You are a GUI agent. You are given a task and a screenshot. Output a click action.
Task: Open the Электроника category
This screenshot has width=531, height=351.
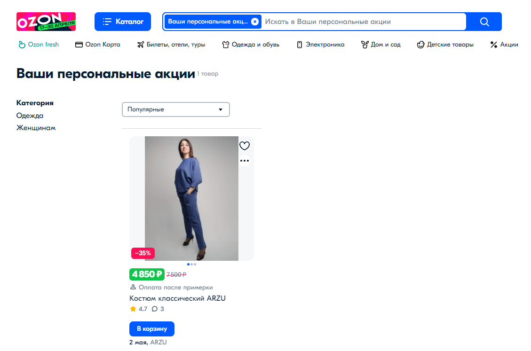pyautogui.click(x=320, y=45)
